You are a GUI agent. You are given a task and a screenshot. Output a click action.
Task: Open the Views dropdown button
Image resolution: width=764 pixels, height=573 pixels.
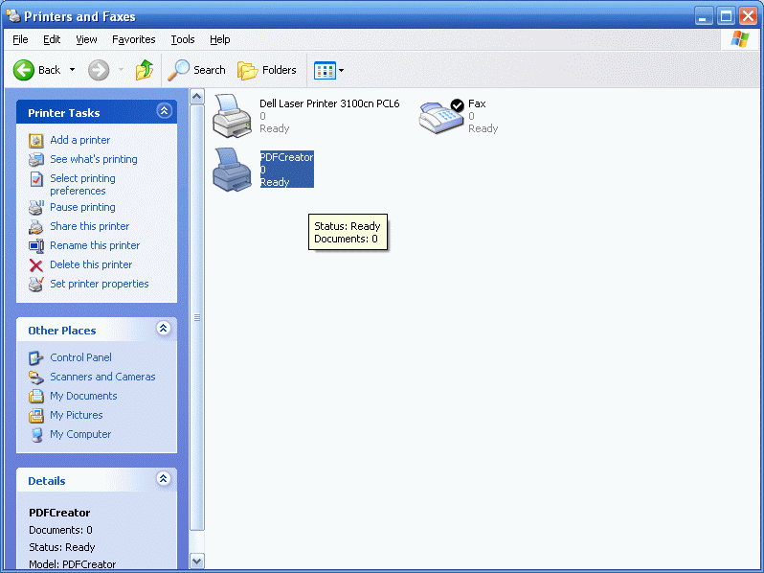tap(329, 70)
